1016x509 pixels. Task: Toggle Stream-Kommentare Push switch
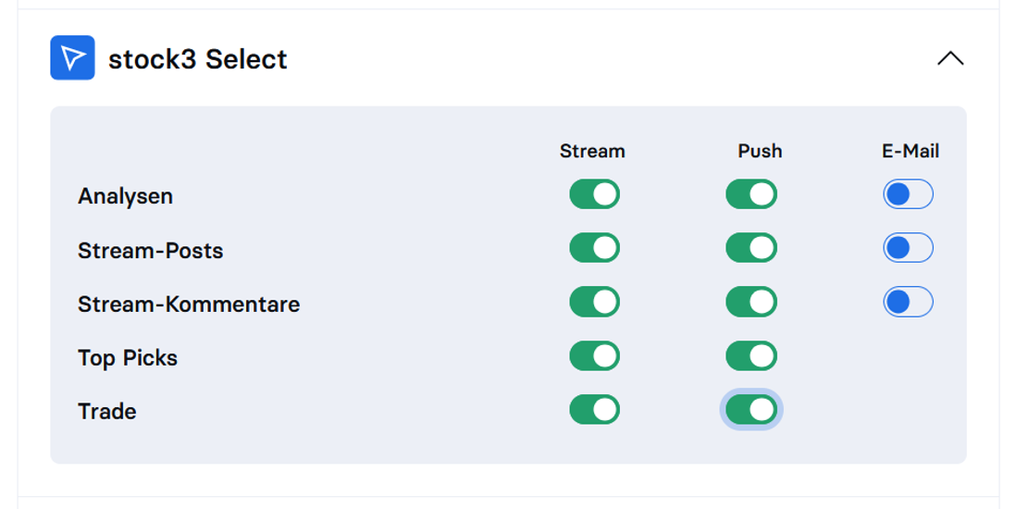[751, 302]
